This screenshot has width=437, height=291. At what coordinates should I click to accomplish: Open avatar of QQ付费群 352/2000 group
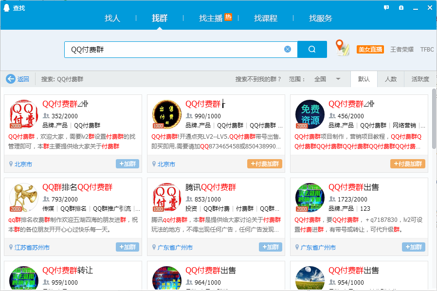pos(24,114)
